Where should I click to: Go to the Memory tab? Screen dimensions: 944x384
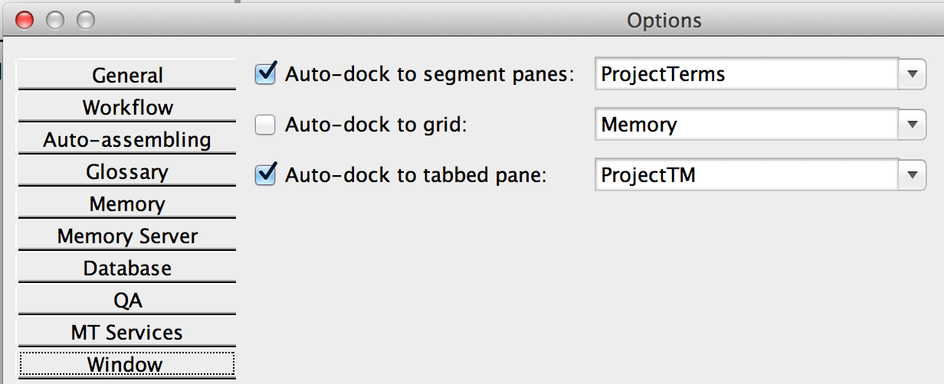(127, 204)
